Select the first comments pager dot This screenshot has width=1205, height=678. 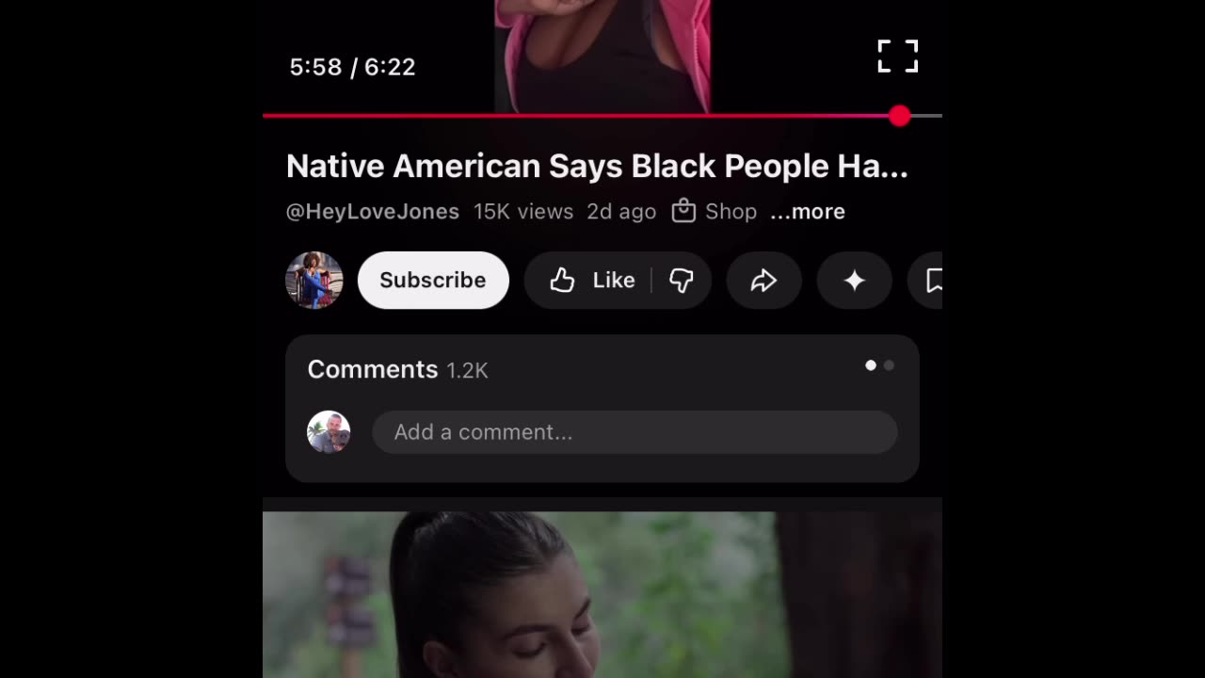pos(871,365)
